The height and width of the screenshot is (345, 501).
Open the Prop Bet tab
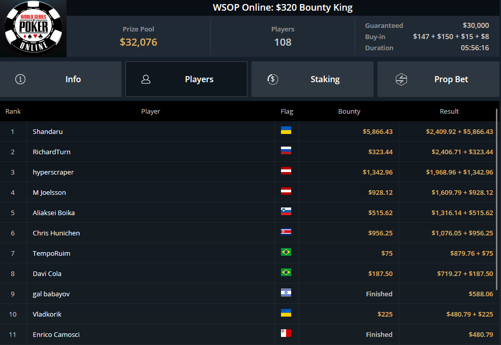click(x=439, y=79)
